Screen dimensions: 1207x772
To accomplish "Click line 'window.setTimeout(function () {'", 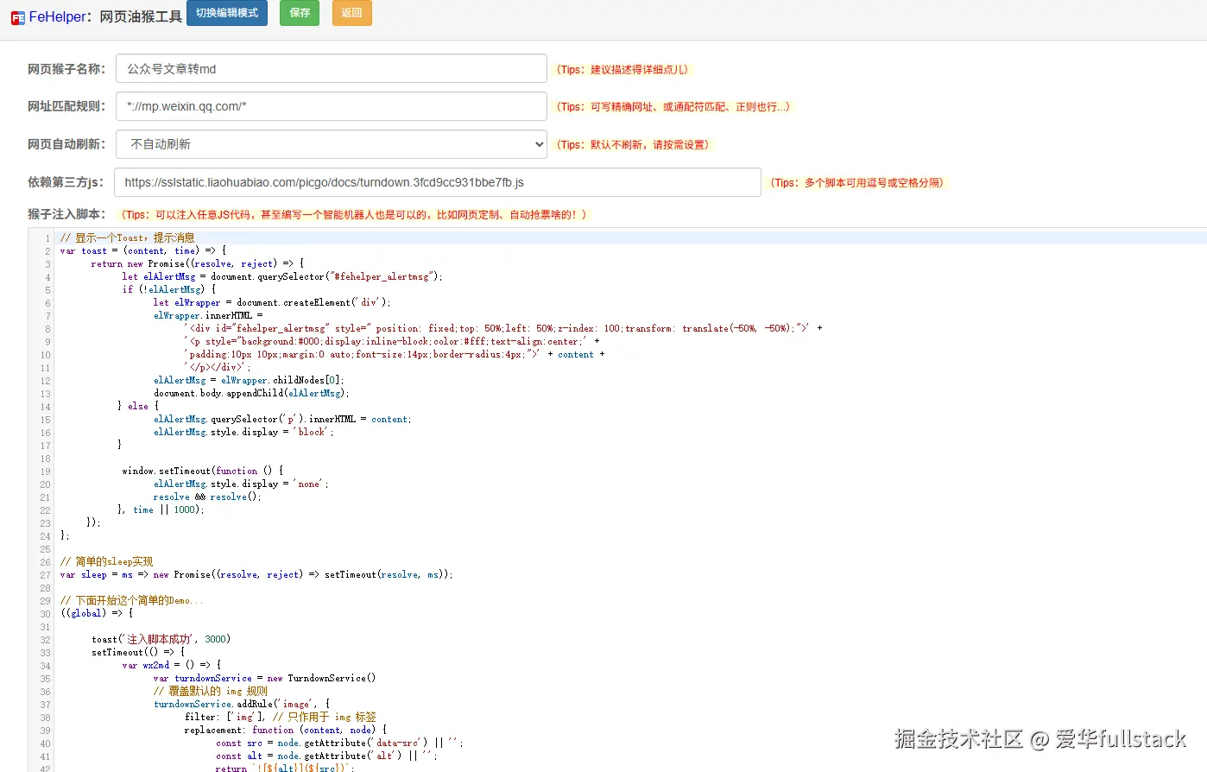I will [x=202, y=471].
